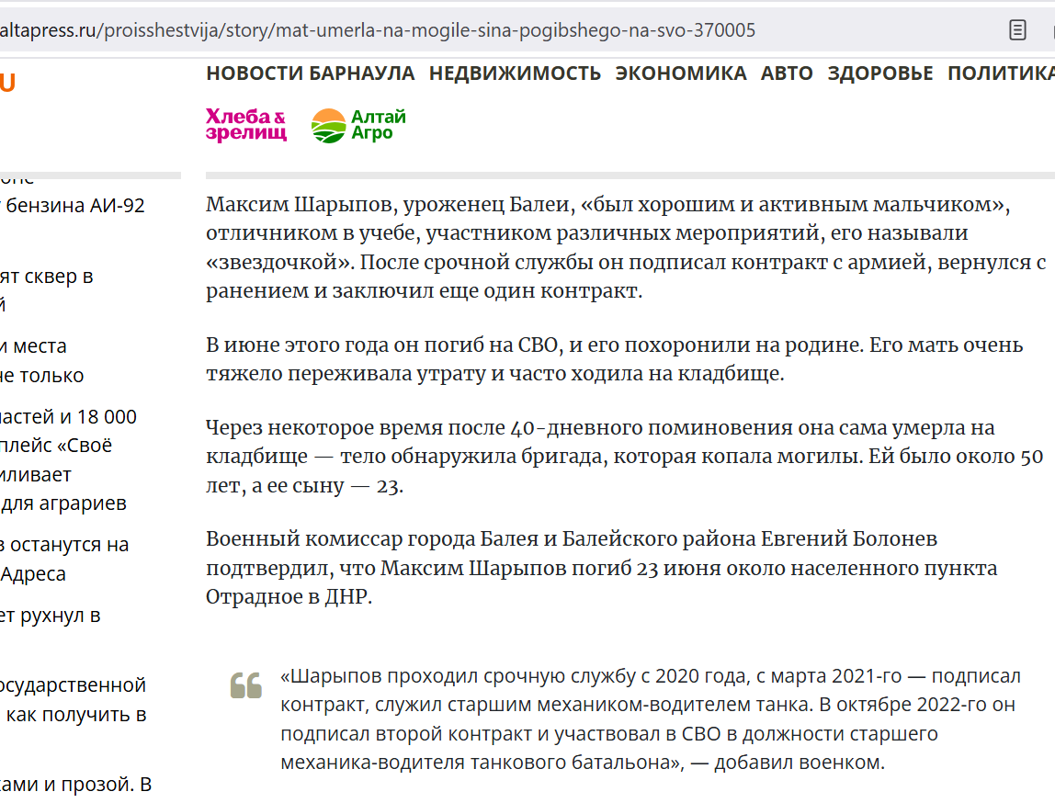The height and width of the screenshot is (803, 1055).
Task: Click the site address bar URL
Action: (378, 30)
